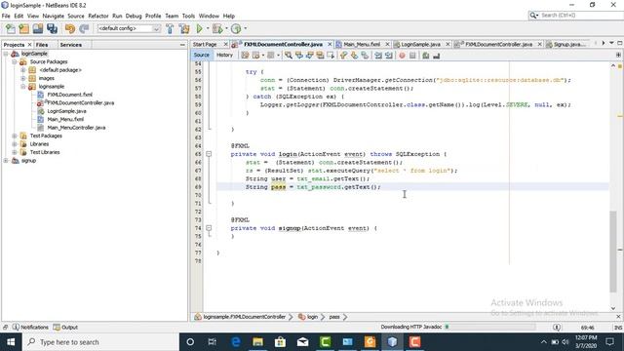This screenshot has width=624, height=351.
Task: Click the Stop Macro Recording icon
Action: [x=412, y=56]
